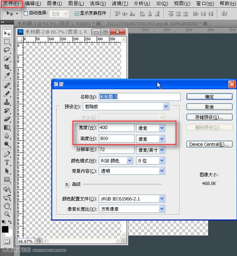Toggle Quick Mask mode
Screen dimensions: 237x256
pyautogui.click(x=7, y=241)
